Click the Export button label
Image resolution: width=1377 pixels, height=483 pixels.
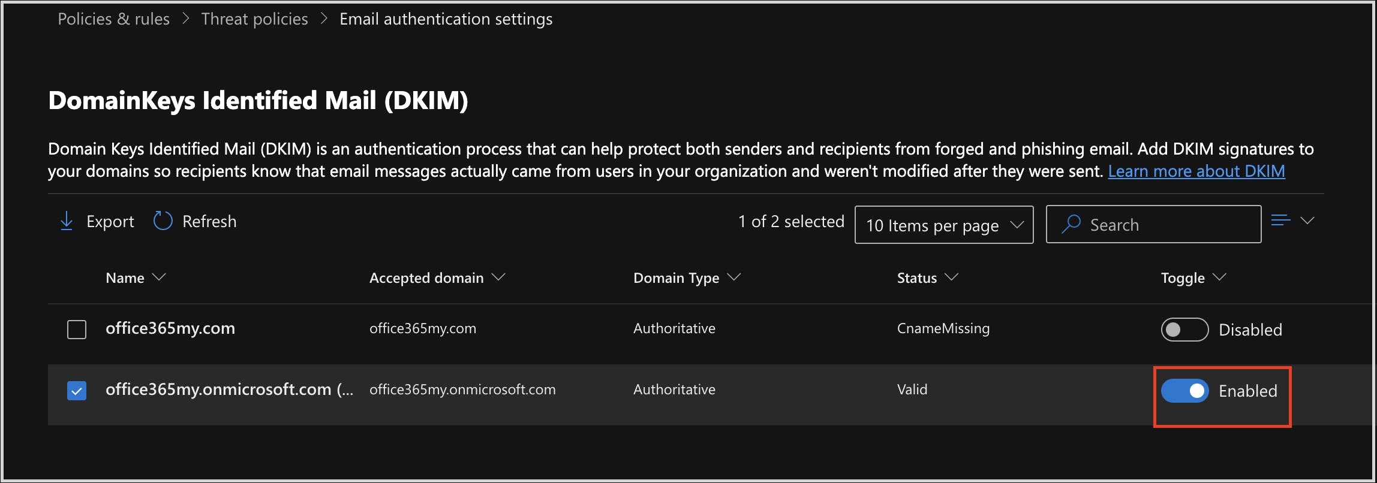coord(110,222)
